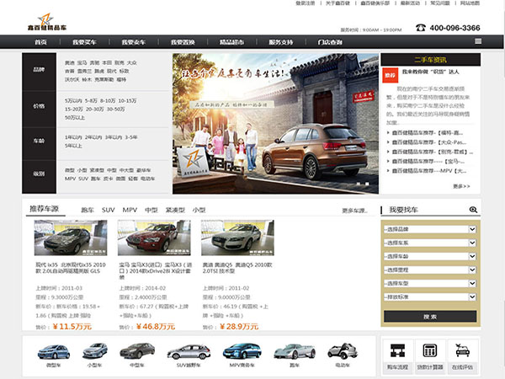This screenshot has height=379, width=505.
Task: Go to 我要买车 in navigation bar
Action: click(84, 41)
